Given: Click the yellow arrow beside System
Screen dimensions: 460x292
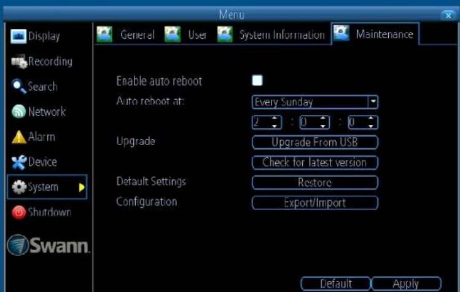Looking at the screenshot, I should point(82,187).
